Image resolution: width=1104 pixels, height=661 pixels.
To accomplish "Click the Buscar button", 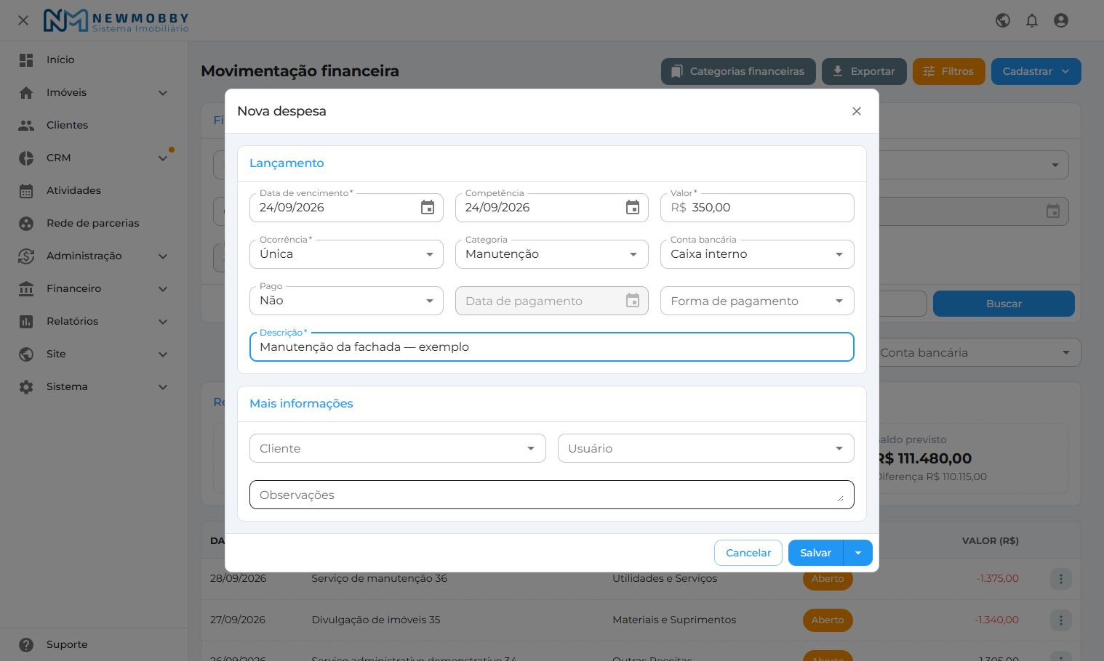I will (1004, 304).
